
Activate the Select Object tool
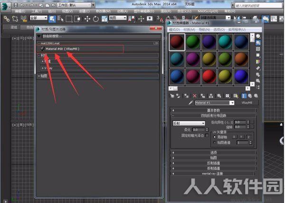pyautogui.click(x=52, y=19)
